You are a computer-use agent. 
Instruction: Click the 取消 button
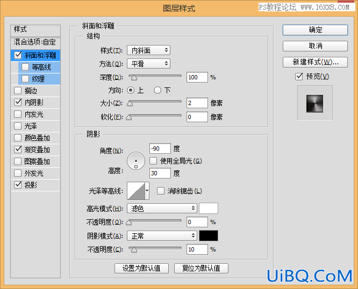[x=315, y=46]
